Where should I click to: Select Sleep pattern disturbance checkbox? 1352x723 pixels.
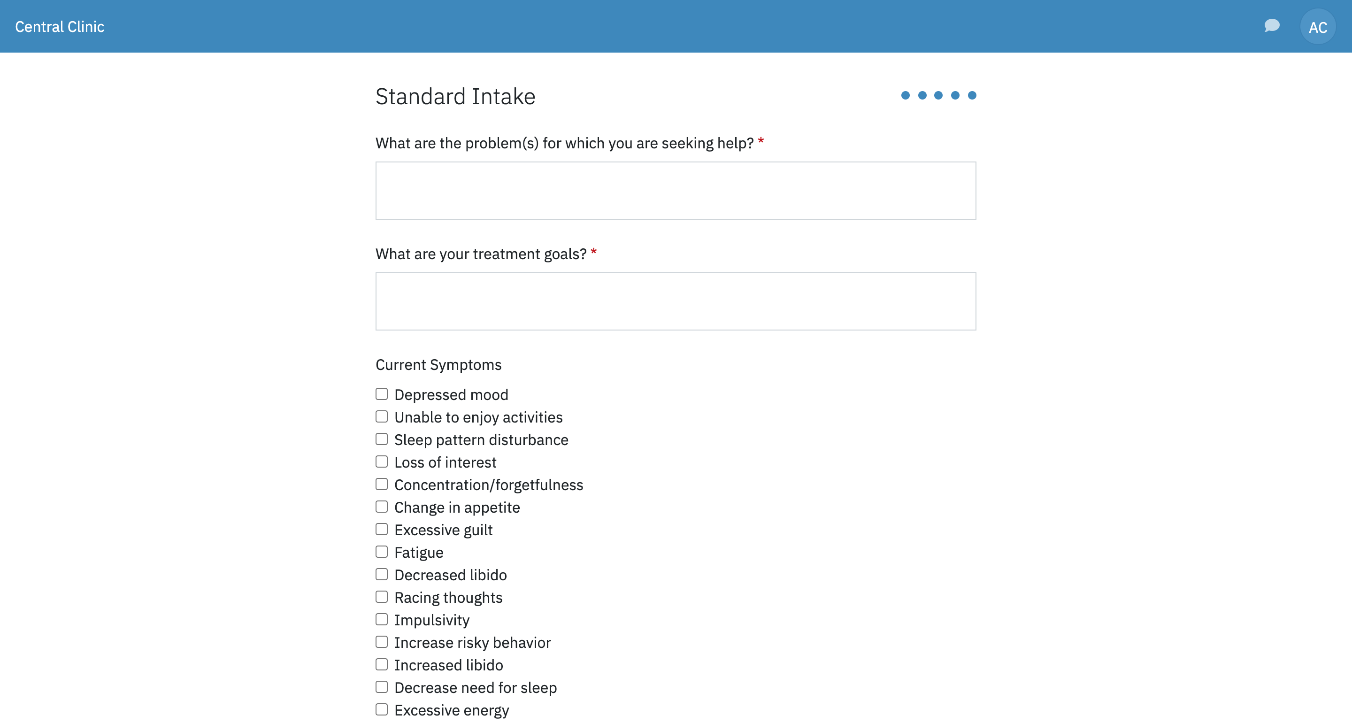tap(382, 439)
